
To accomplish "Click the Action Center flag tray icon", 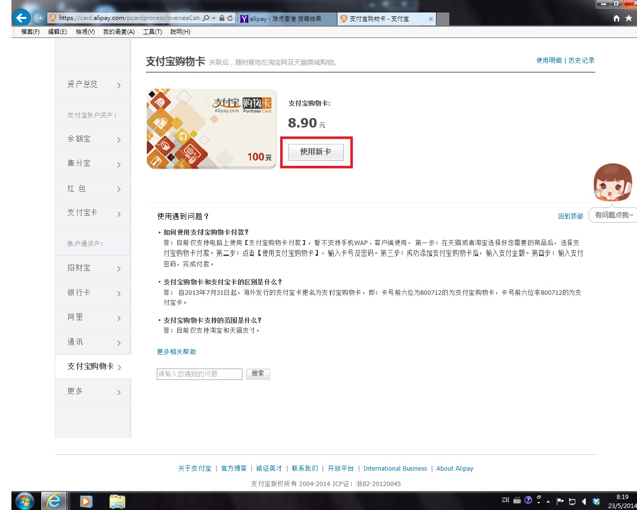I will [x=560, y=502].
